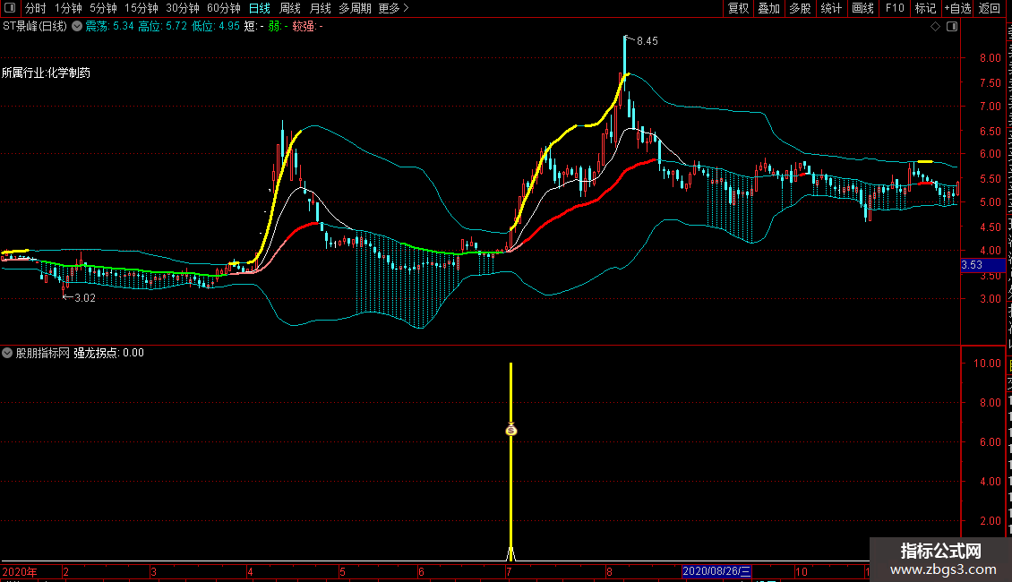Open the 更多 periods expander
Image resolution: width=1012 pixels, height=582 pixels.
393,8
